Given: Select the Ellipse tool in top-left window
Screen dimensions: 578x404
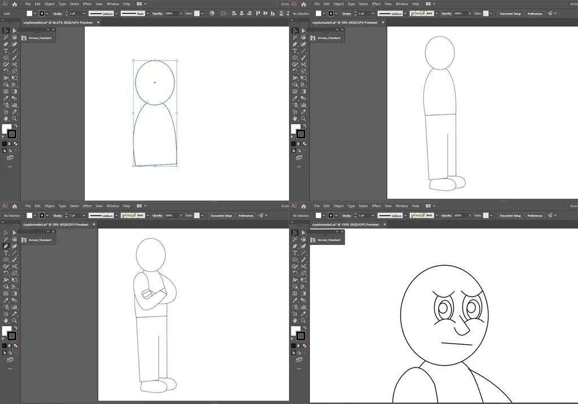Looking at the screenshot, I should 6,58.
